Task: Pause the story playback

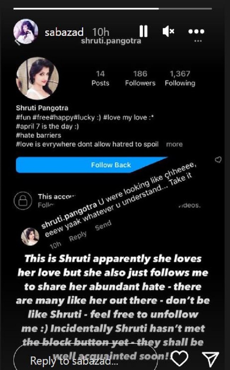Action: [x=143, y=31]
